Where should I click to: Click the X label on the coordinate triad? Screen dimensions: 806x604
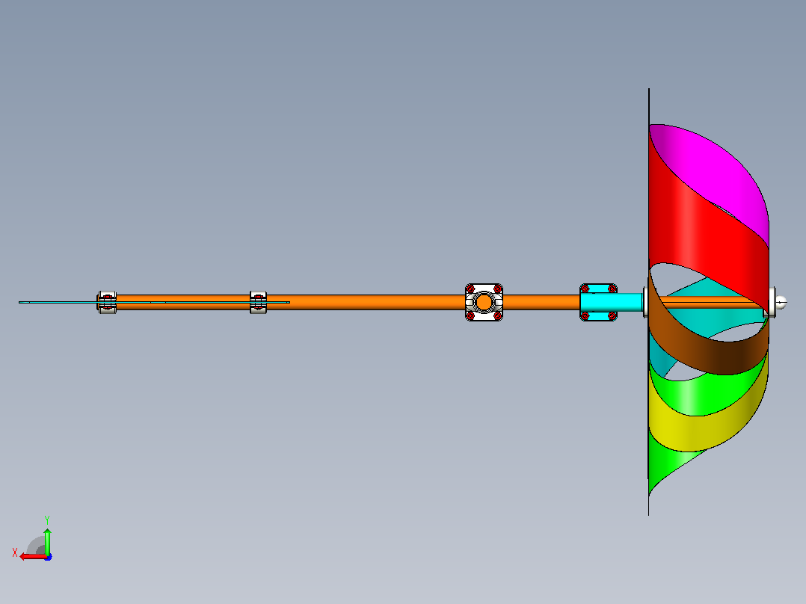[x=15, y=552]
